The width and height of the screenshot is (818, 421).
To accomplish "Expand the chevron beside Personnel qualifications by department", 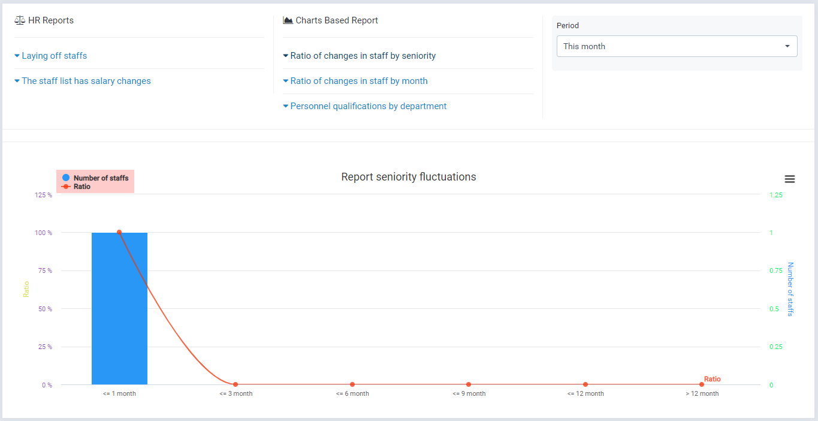I will [285, 106].
